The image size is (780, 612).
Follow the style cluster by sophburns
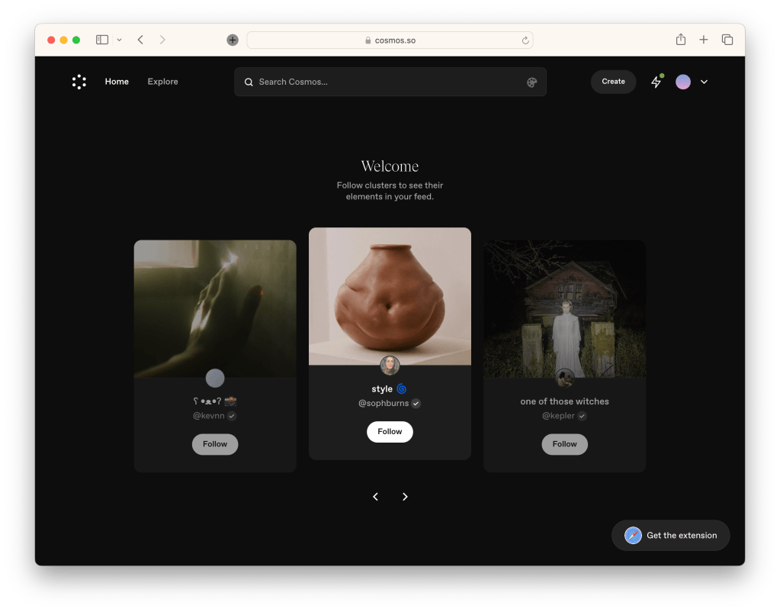pyautogui.click(x=390, y=432)
